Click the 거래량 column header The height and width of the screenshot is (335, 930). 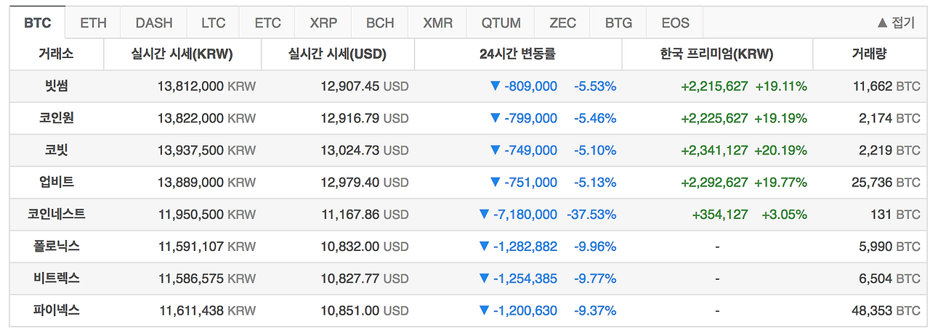(868, 54)
